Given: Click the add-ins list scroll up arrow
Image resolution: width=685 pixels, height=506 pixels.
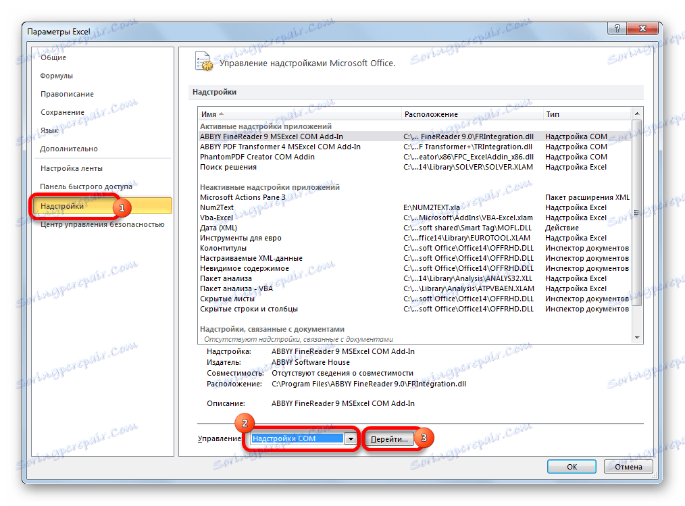Looking at the screenshot, I should click(637, 113).
